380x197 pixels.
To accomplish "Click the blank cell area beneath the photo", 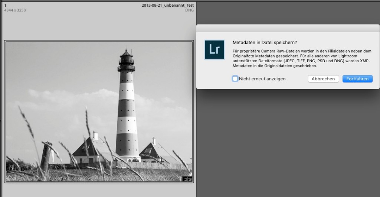I will (99, 190).
